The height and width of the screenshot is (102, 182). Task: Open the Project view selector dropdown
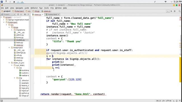click(8, 14)
